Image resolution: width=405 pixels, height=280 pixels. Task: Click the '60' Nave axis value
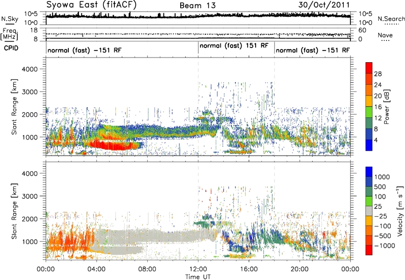[x=362, y=30]
